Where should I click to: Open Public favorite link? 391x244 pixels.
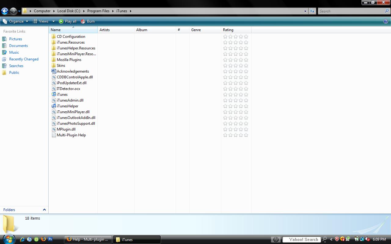[14, 73]
